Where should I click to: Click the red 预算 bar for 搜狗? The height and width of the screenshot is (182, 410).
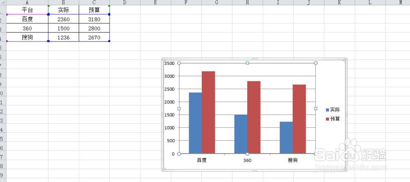(299, 119)
